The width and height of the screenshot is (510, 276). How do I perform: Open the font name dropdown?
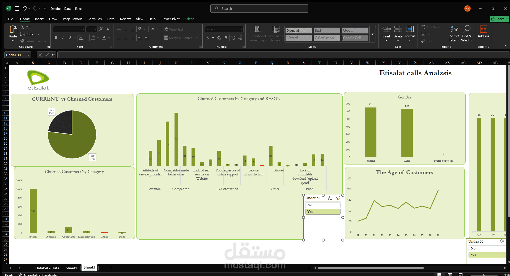point(83,29)
